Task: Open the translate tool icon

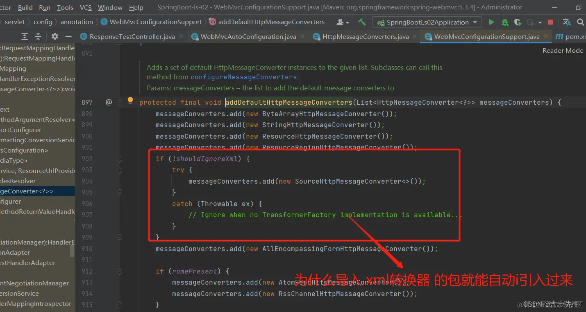Action: [567, 22]
